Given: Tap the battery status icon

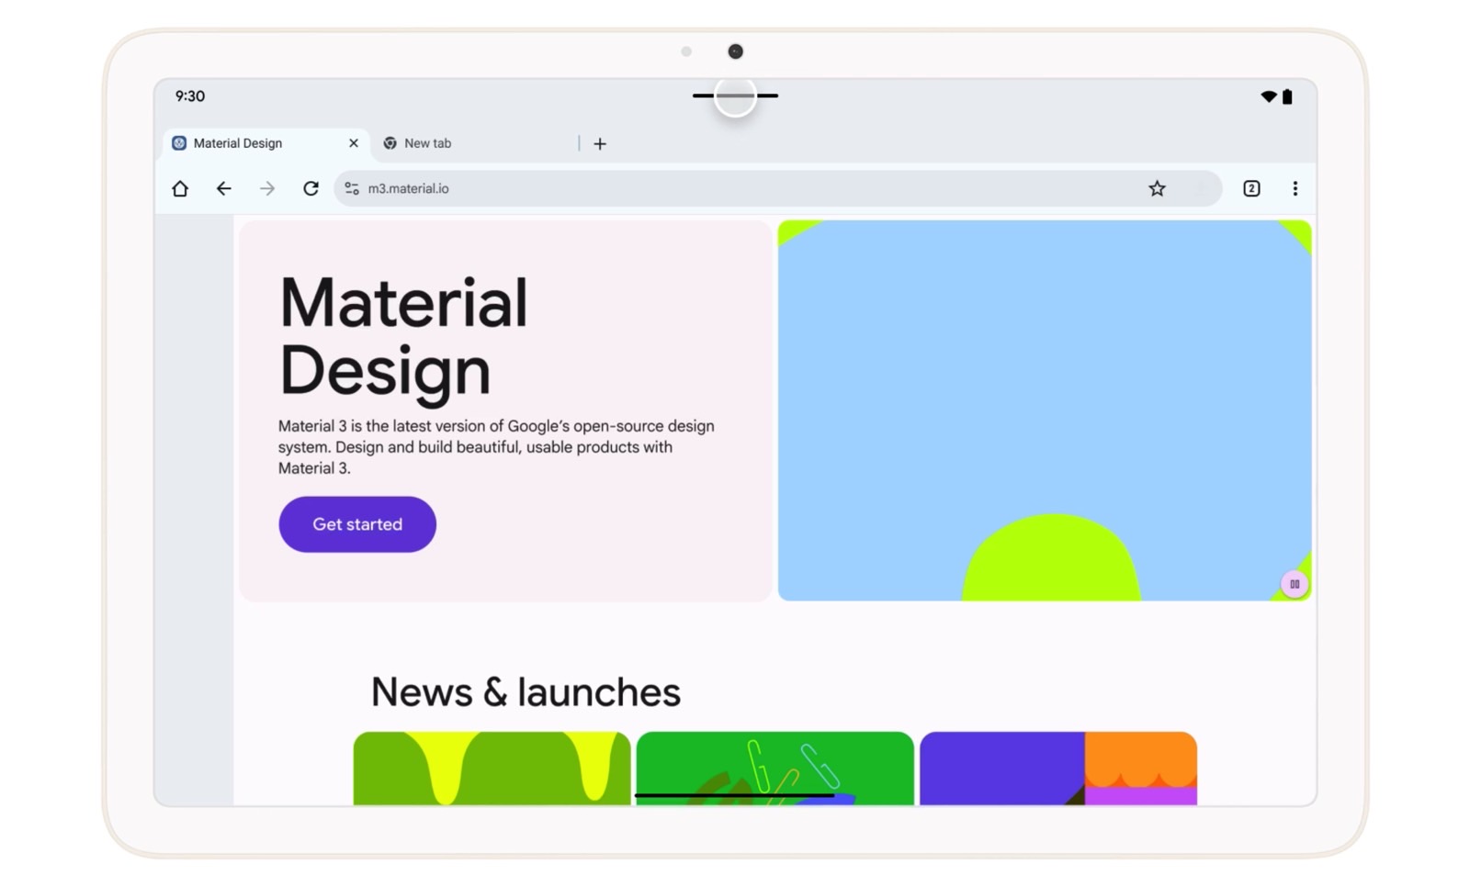Looking at the screenshot, I should pos(1287,96).
